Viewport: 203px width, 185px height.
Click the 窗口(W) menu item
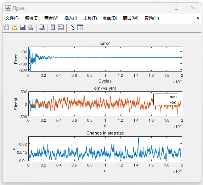[131, 18]
